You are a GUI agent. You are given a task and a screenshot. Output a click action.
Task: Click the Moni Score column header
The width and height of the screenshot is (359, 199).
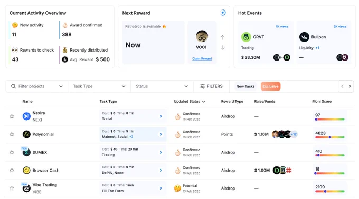point(322,101)
